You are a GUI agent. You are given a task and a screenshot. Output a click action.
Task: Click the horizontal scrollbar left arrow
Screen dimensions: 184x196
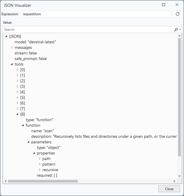[x=5, y=181]
